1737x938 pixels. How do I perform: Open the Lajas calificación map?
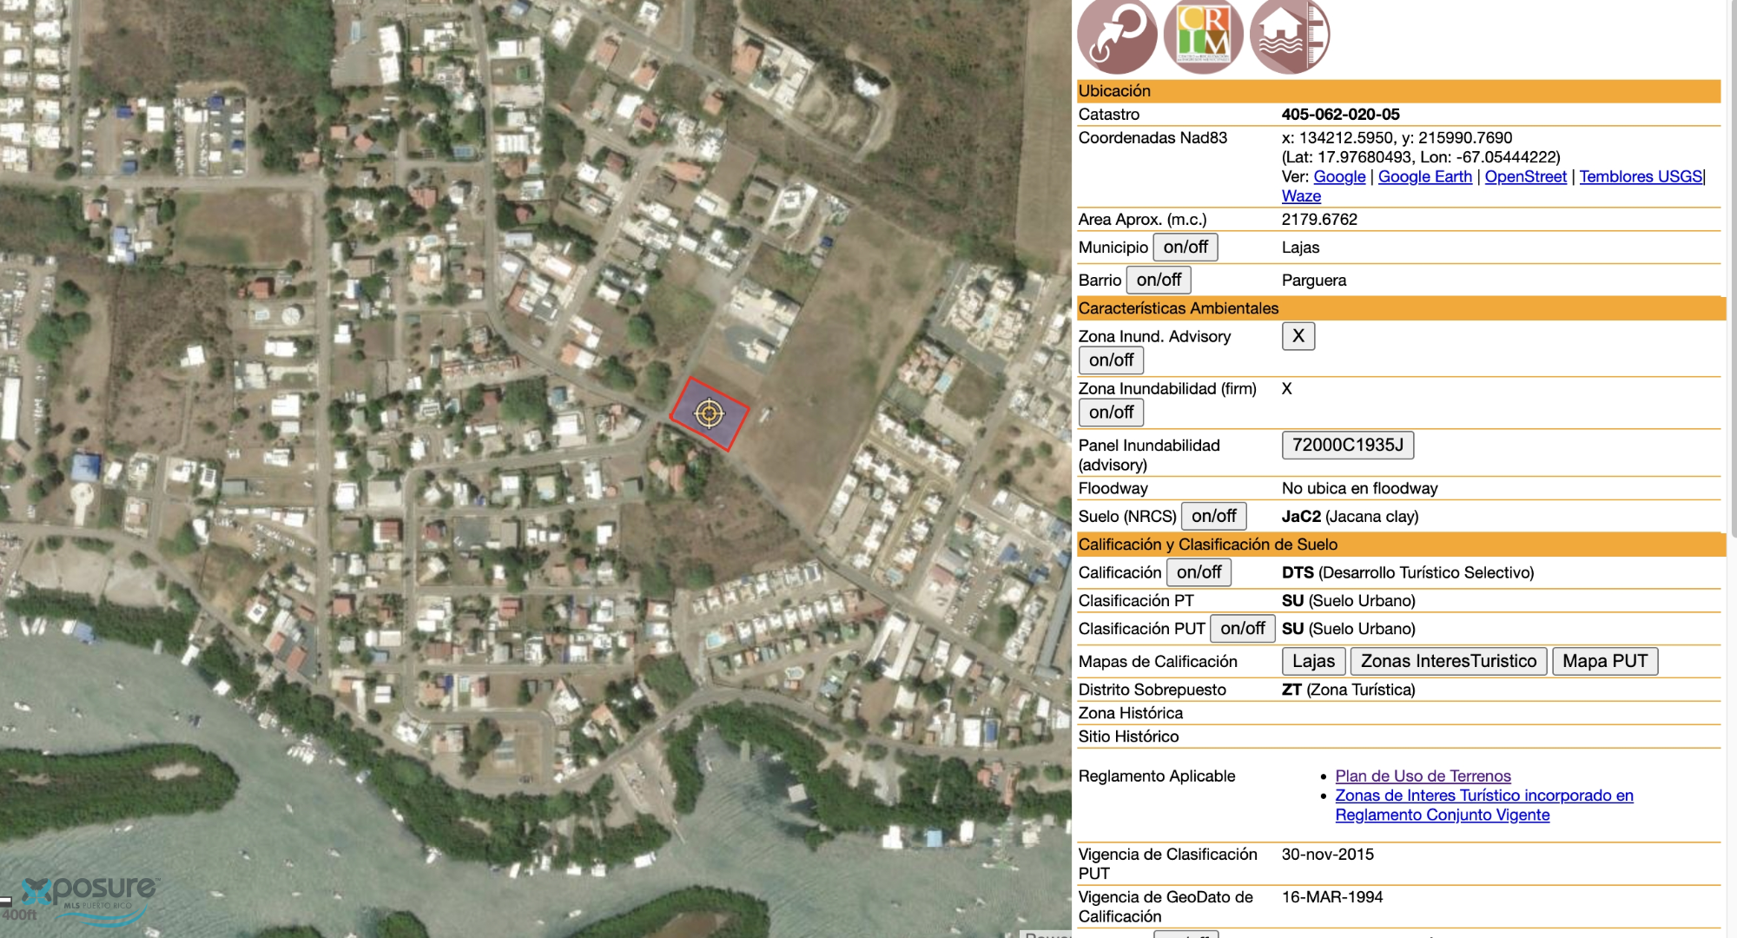1313,662
